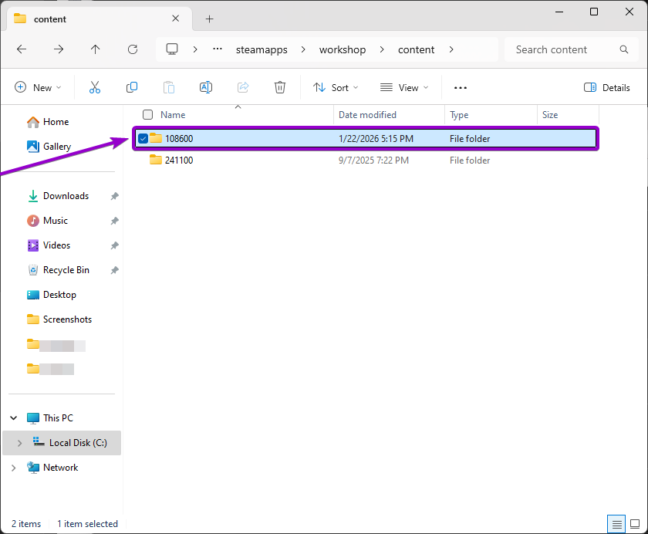Open the Details pane via its toolbar icon
Screen dimensions: 648x534
click(x=607, y=87)
